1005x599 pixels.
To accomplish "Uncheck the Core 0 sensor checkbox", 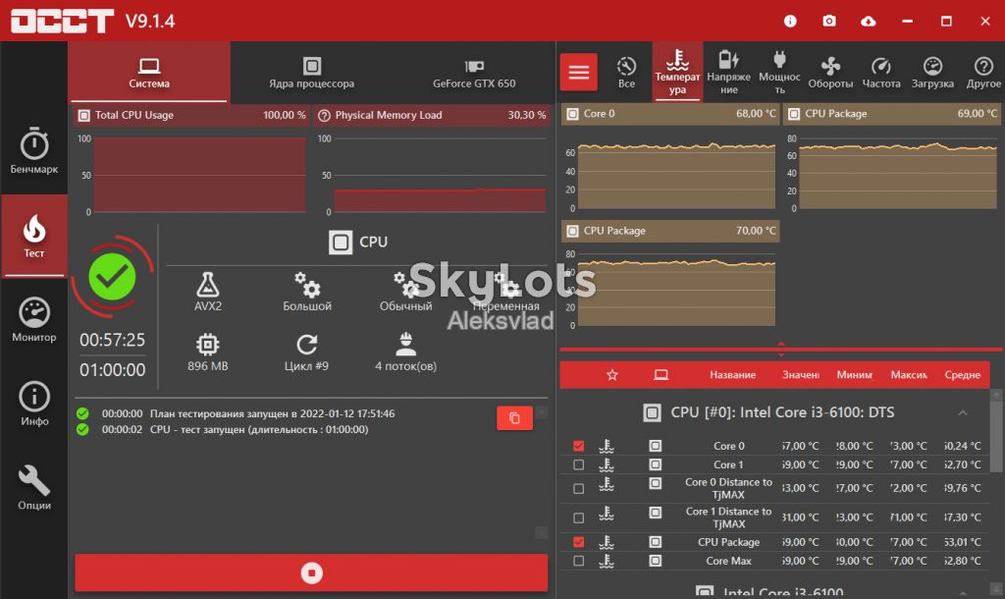I will point(579,446).
